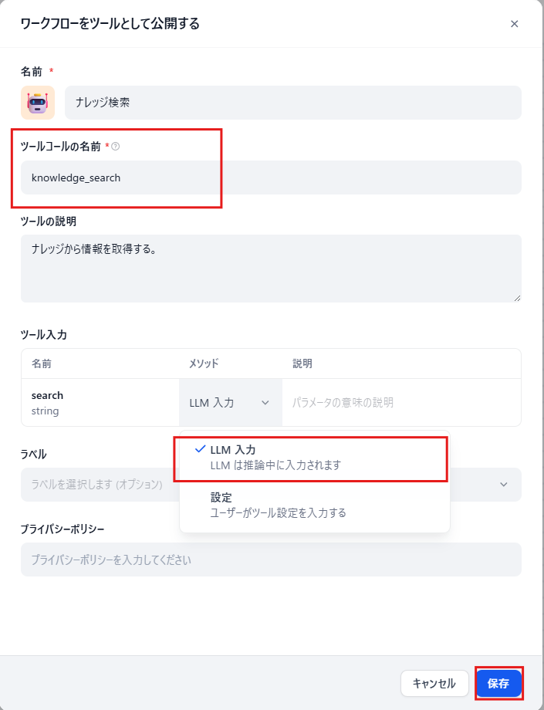Click the パラメータの意味の説明 description field
Screen dimensions: 544x710
tap(401, 403)
